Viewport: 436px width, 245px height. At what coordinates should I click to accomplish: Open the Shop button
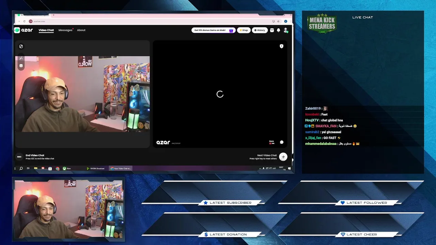pyautogui.click(x=244, y=30)
